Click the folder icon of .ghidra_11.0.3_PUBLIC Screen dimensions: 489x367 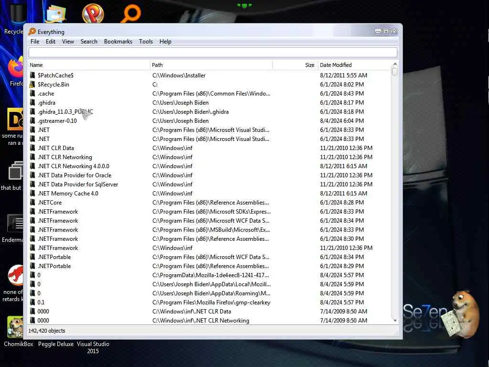(32, 111)
